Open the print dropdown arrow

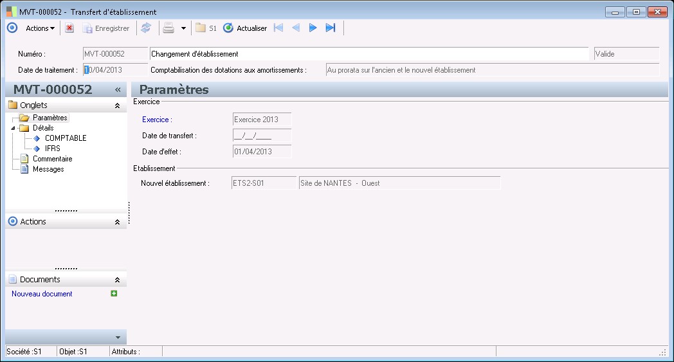coord(183,28)
